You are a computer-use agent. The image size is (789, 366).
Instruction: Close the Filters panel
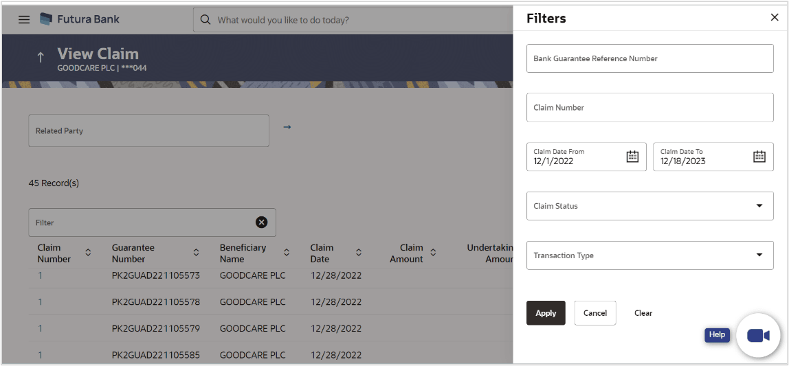tap(775, 18)
